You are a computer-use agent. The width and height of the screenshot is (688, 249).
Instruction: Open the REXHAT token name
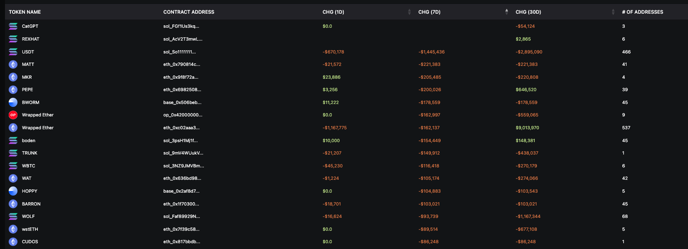click(31, 39)
